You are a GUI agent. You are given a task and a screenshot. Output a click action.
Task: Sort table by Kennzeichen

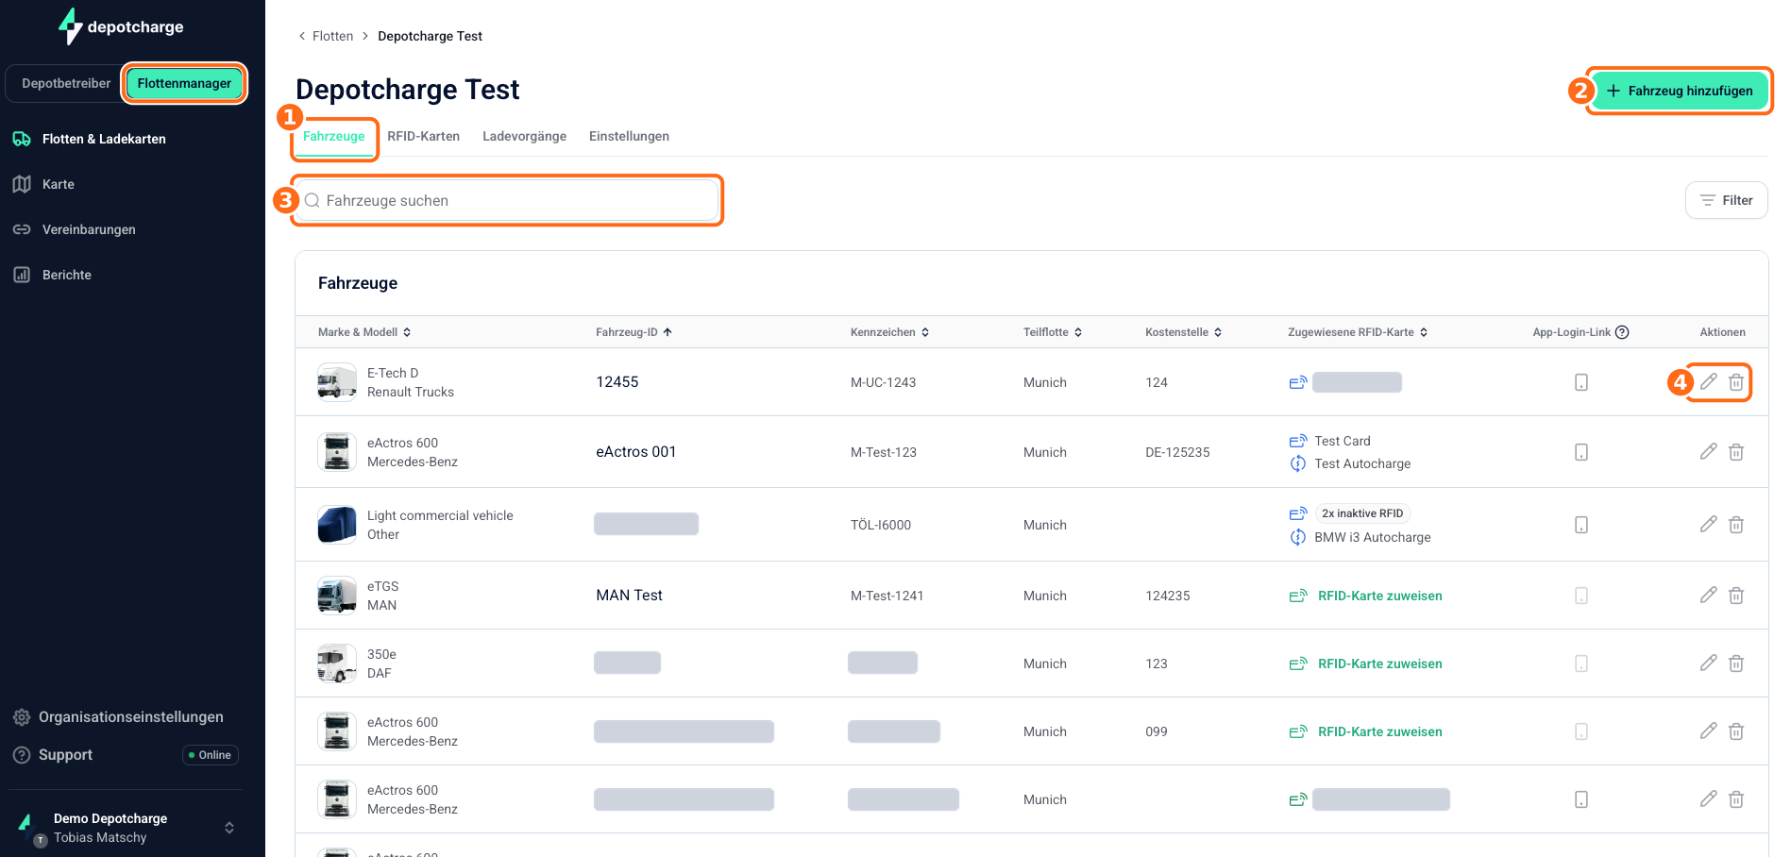pos(889,332)
